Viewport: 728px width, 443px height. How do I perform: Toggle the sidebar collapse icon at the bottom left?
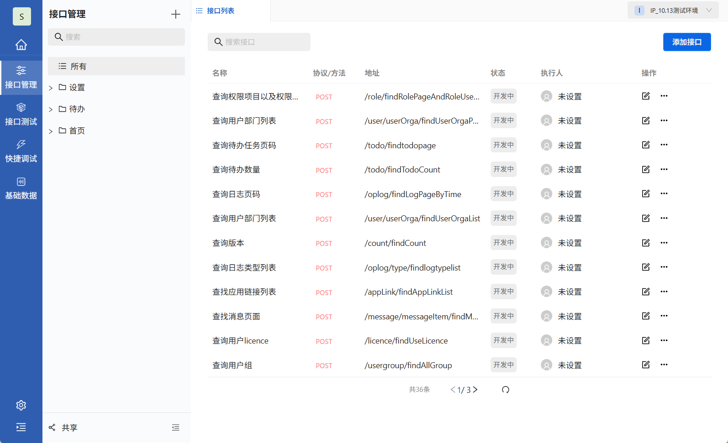(21, 427)
